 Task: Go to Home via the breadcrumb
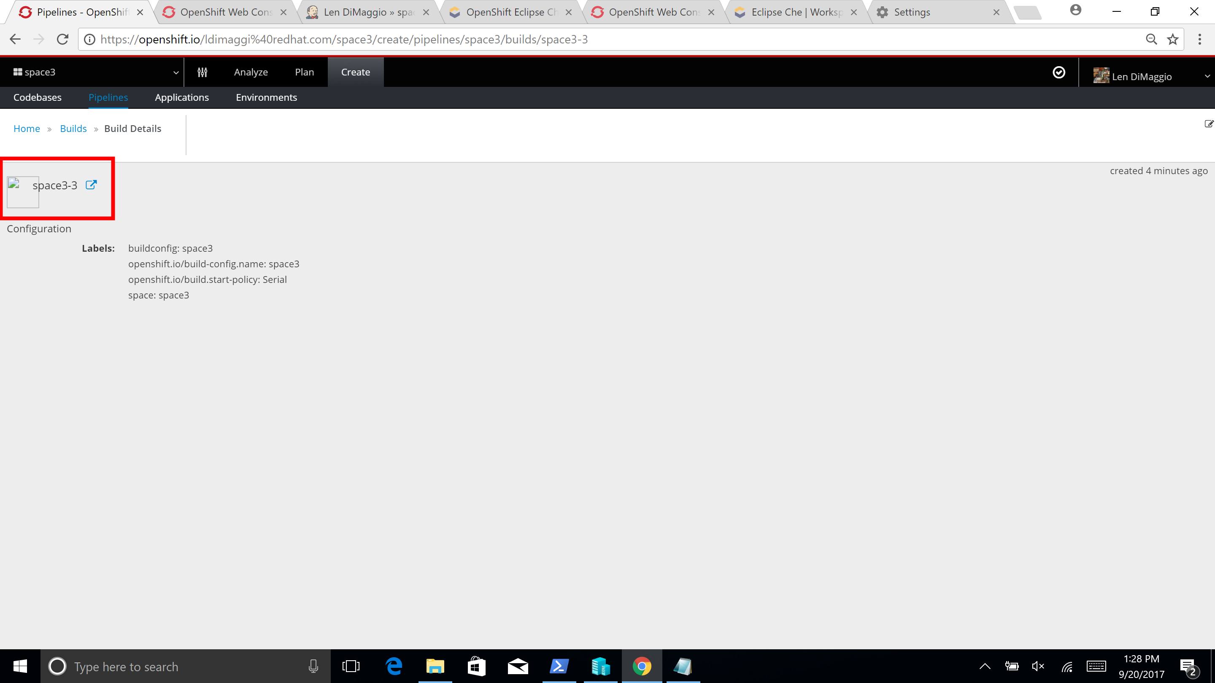point(27,128)
